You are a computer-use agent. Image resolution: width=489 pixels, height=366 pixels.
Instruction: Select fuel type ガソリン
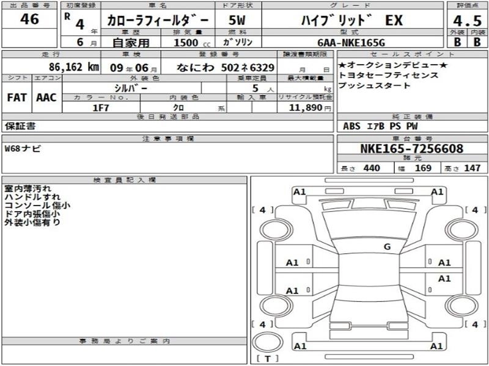point(238,42)
